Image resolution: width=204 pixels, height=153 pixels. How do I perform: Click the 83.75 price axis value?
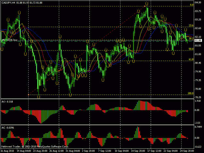(x=198, y=11)
